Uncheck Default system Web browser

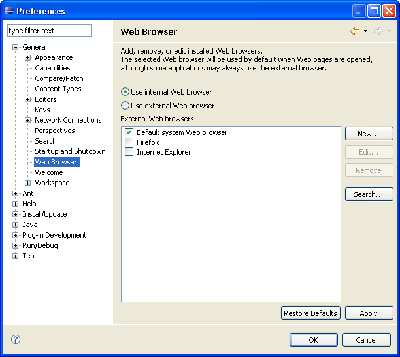[129, 132]
